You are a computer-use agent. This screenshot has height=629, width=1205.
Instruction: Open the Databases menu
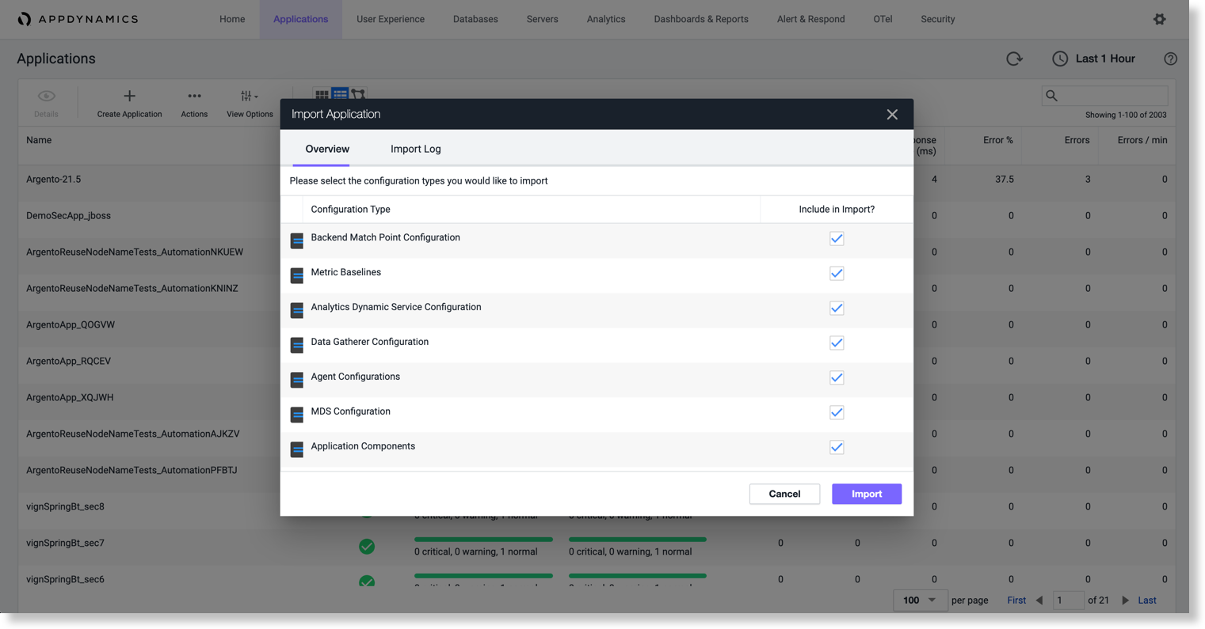click(475, 19)
